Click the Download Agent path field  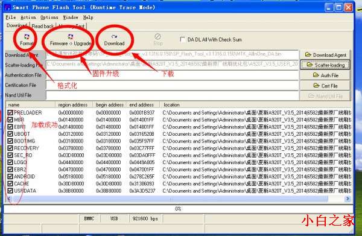(x=173, y=54)
